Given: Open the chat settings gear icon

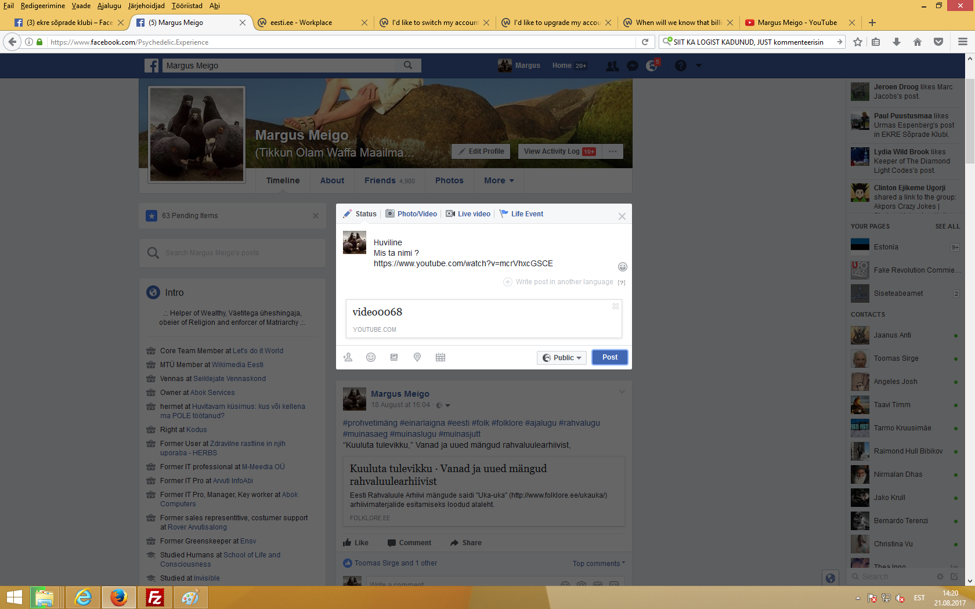Looking at the screenshot, I should pyautogui.click(x=940, y=577).
